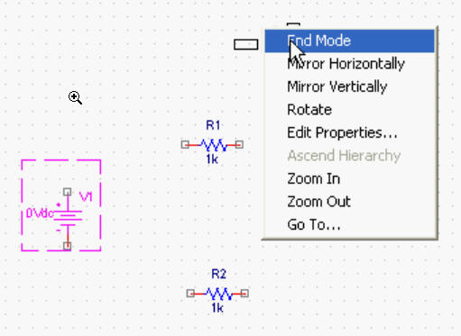This screenshot has width=461, height=336.
Task: Open Edit Properties... from the menu
Action: 349,132
